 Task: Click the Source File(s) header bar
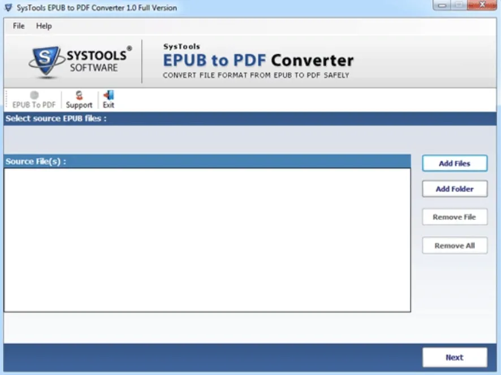pos(206,161)
